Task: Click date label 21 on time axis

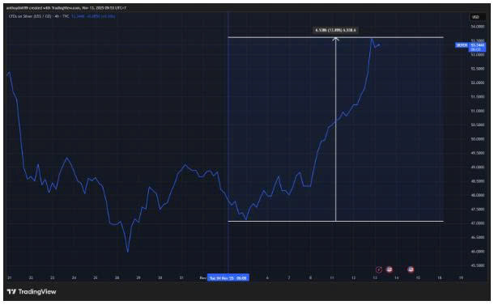Action: 10,277
